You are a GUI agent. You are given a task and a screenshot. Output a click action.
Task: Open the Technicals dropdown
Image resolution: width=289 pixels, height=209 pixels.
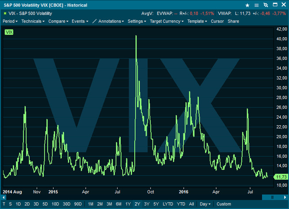point(33,21)
